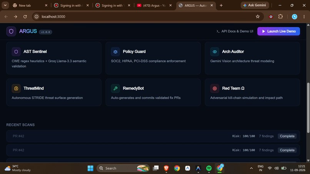Open Task View on the taskbar
Image resolution: width=310 pixels, height=174 pixels.
[156, 168]
